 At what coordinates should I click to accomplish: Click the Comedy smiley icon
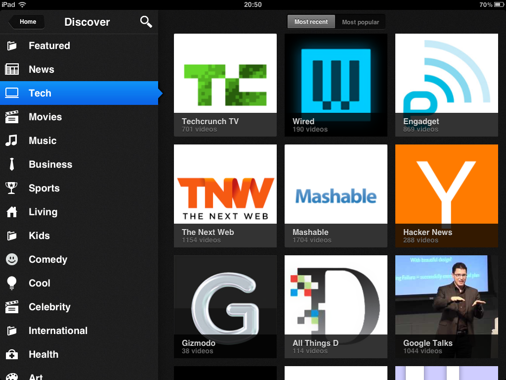click(x=12, y=259)
